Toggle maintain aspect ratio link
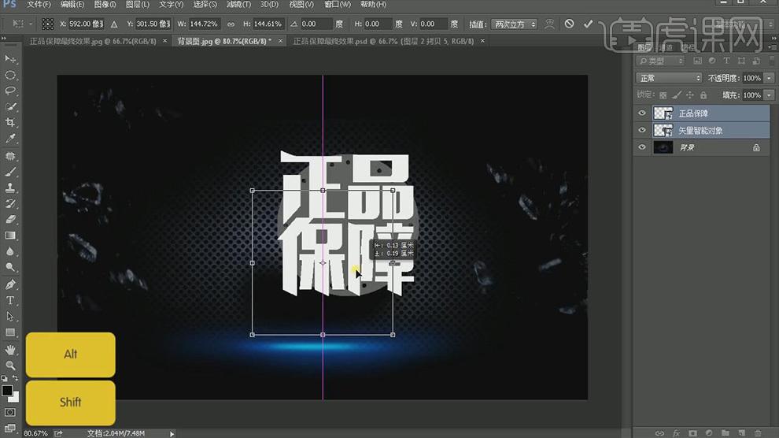This screenshot has height=438, width=779. [x=231, y=24]
